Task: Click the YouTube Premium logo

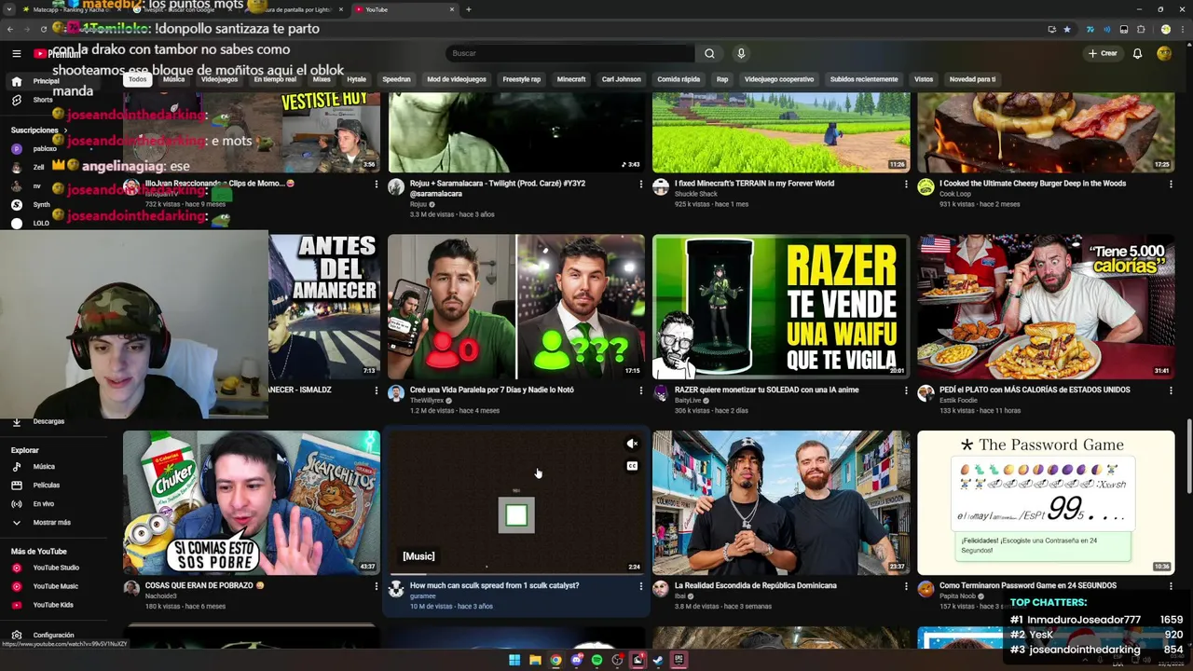Action: pos(57,54)
